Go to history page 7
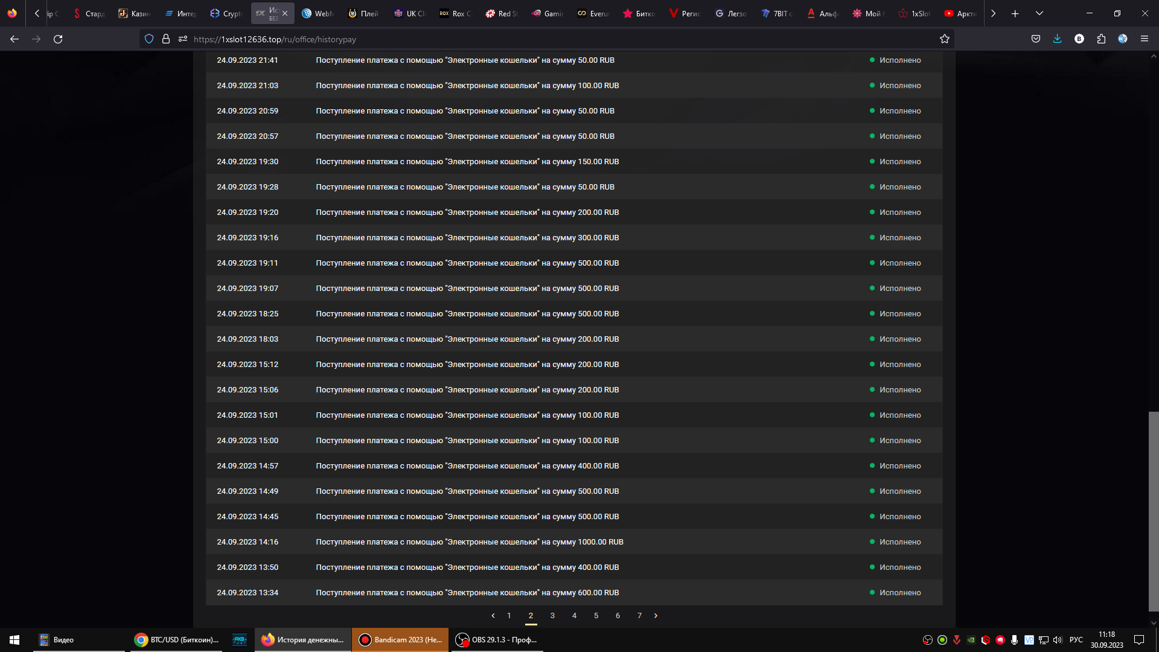The image size is (1159, 652). tap(639, 616)
